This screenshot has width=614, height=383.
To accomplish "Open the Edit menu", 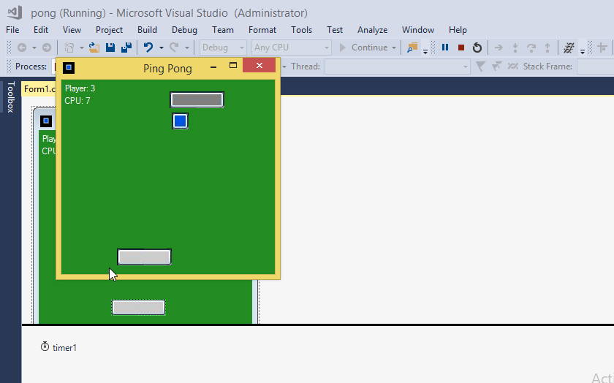I will click(x=41, y=30).
